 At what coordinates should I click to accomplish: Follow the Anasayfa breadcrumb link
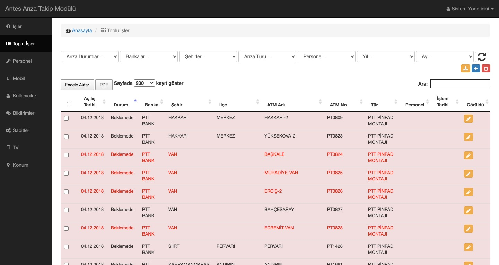(x=82, y=30)
